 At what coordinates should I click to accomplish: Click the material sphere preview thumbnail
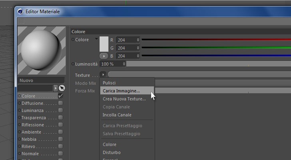click(x=42, y=50)
